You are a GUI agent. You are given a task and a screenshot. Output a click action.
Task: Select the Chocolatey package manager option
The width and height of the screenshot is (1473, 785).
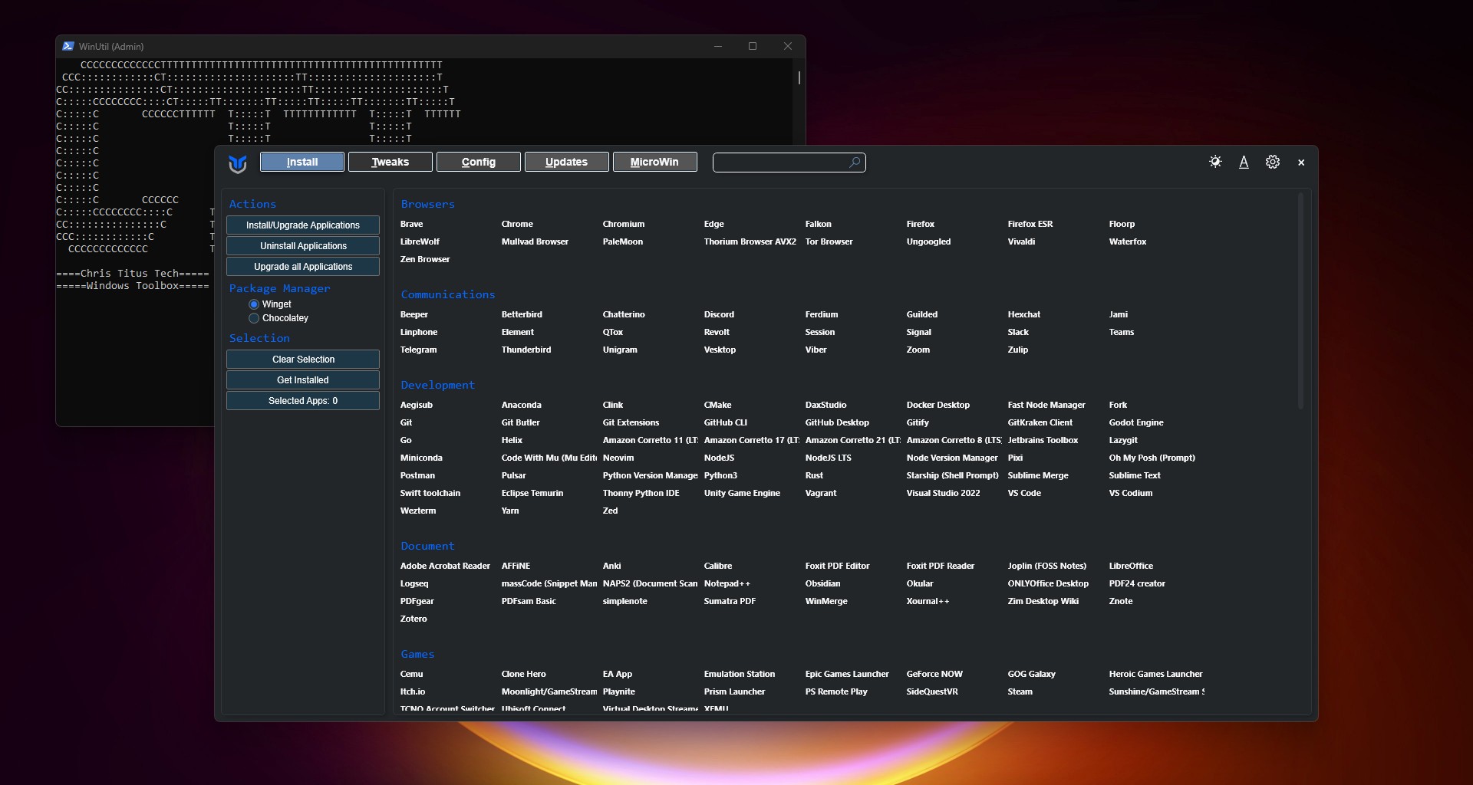(254, 318)
